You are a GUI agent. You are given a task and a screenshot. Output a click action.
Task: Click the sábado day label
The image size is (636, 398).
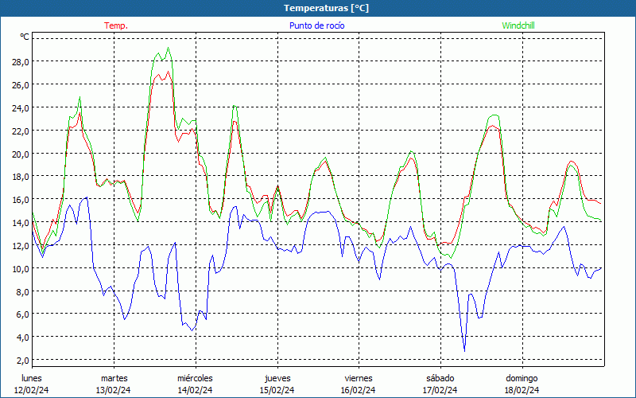pos(440,378)
